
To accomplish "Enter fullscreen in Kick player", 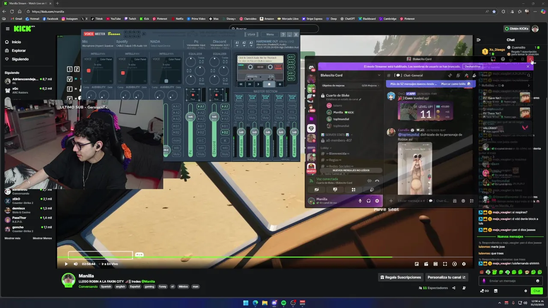I will click(x=445, y=264).
